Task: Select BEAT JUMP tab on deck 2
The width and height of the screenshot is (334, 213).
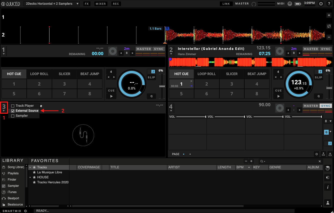Action: [257, 74]
